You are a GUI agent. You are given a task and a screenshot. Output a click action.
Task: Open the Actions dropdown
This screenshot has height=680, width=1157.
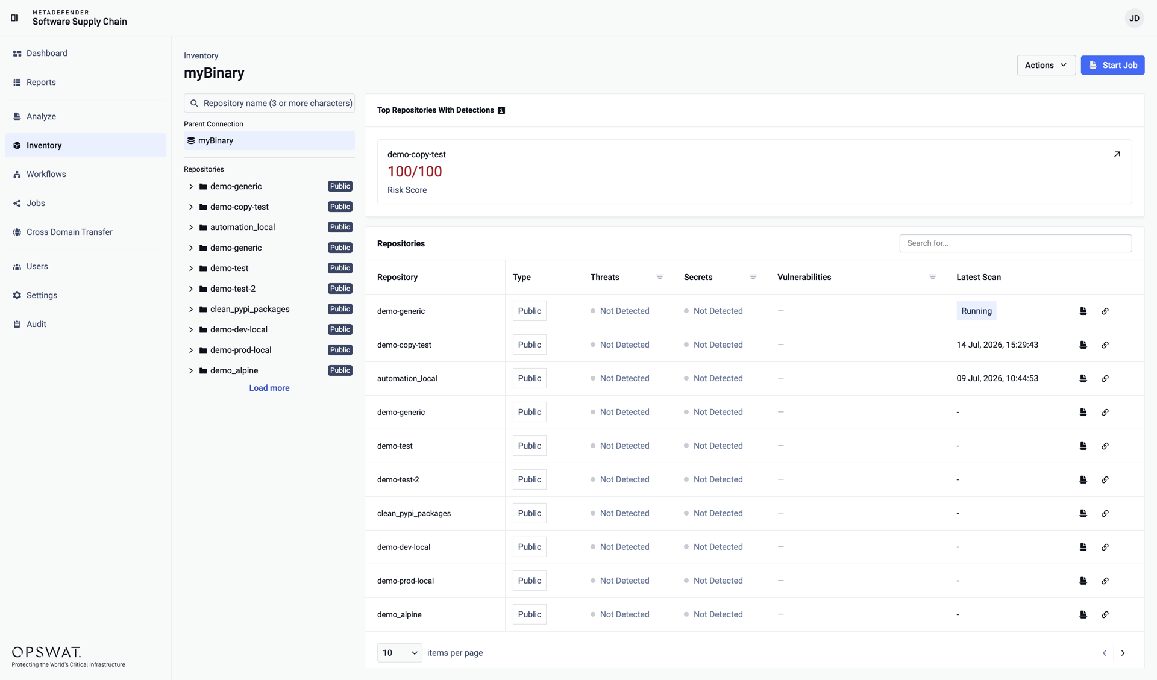(x=1046, y=65)
